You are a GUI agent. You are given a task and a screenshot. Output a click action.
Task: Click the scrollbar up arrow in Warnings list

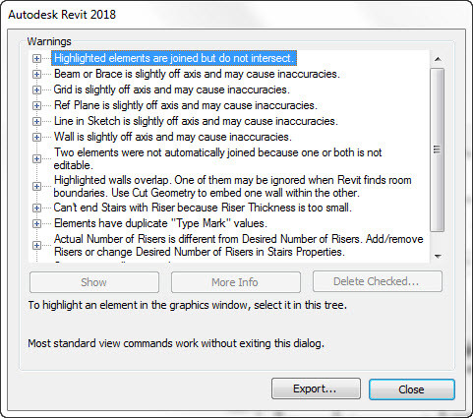pyautogui.click(x=438, y=59)
